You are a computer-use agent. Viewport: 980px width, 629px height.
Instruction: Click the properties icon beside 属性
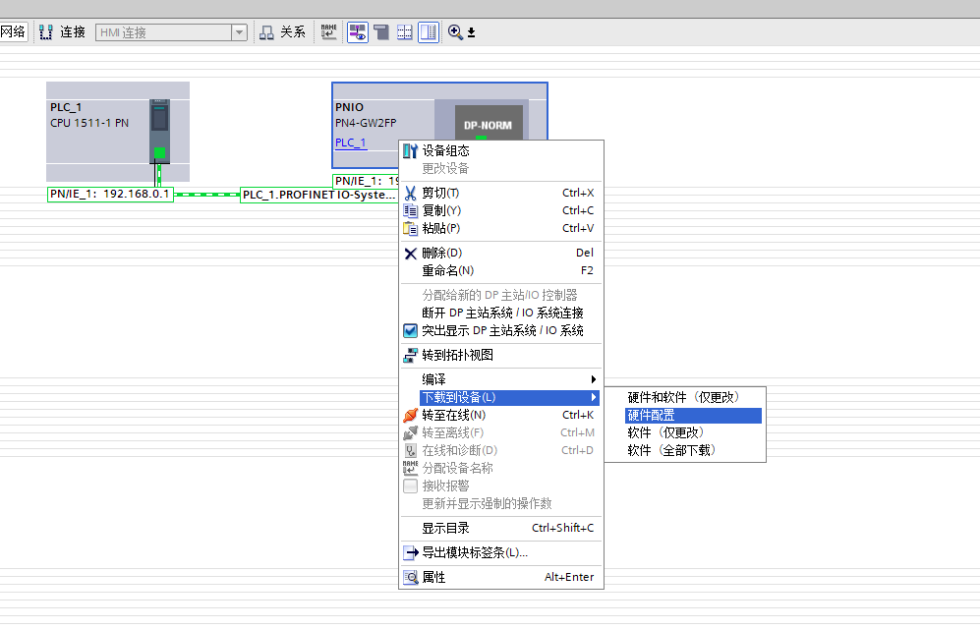(410, 577)
